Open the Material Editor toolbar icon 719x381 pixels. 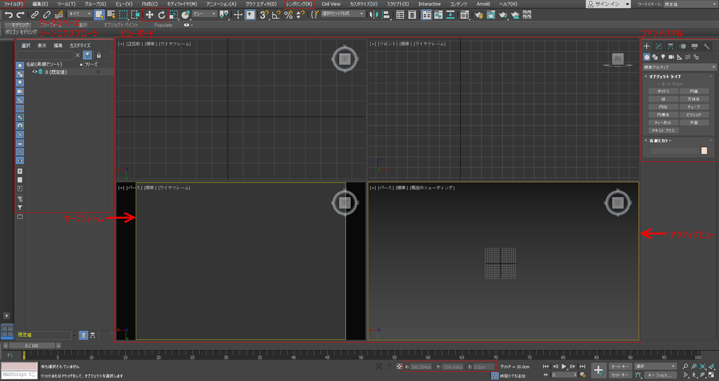pyautogui.click(x=465, y=15)
